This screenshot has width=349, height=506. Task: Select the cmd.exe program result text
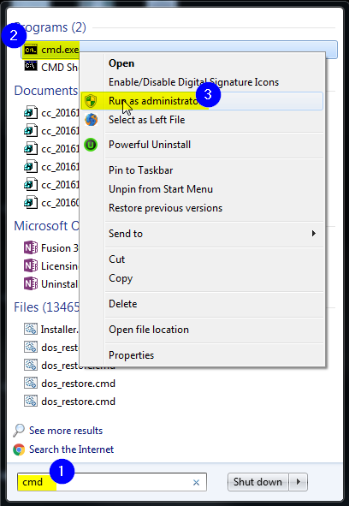click(60, 50)
